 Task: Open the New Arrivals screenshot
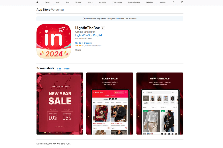pos(160,103)
